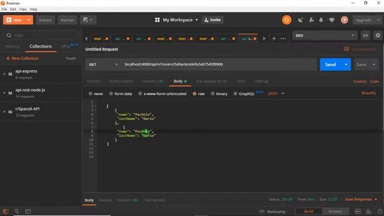Image resolution: width=384 pixels, height=216 pixels.
Task: Select the none body type
Action: click(96, 94)
